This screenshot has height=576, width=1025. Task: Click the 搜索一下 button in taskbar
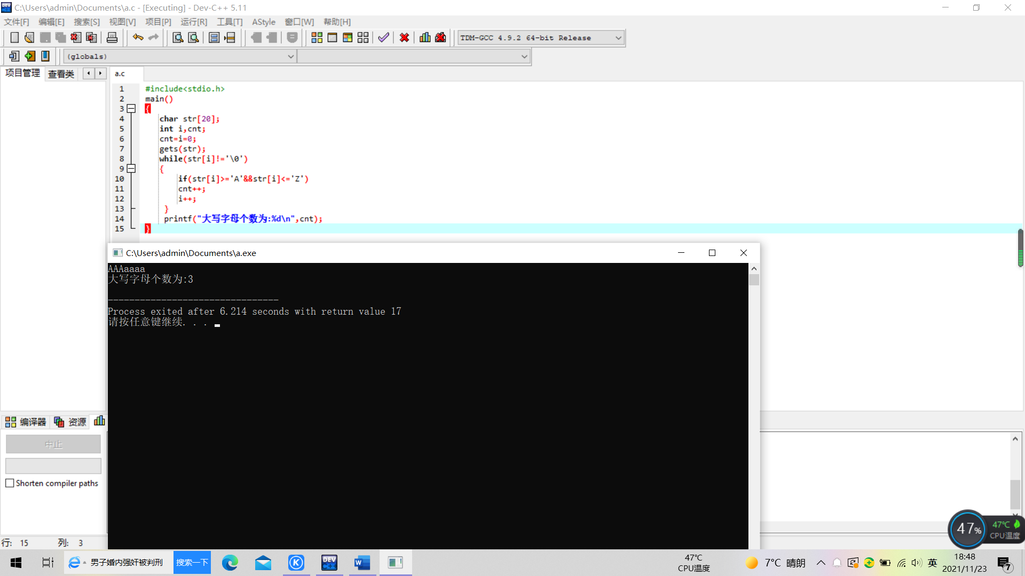[192, 563]
